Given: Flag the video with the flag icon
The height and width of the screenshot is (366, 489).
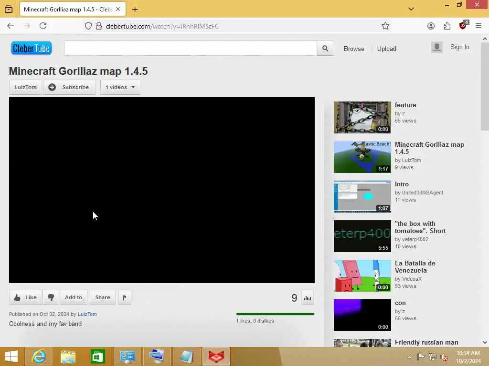Looking at the screenshot, I should [x=125, y=297].
